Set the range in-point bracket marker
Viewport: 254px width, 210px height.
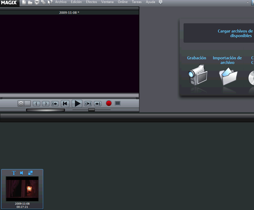tap(36, 104)
